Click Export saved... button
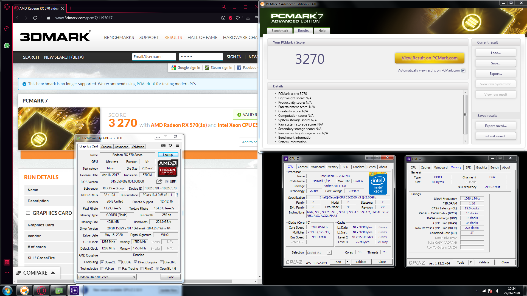 496,126
